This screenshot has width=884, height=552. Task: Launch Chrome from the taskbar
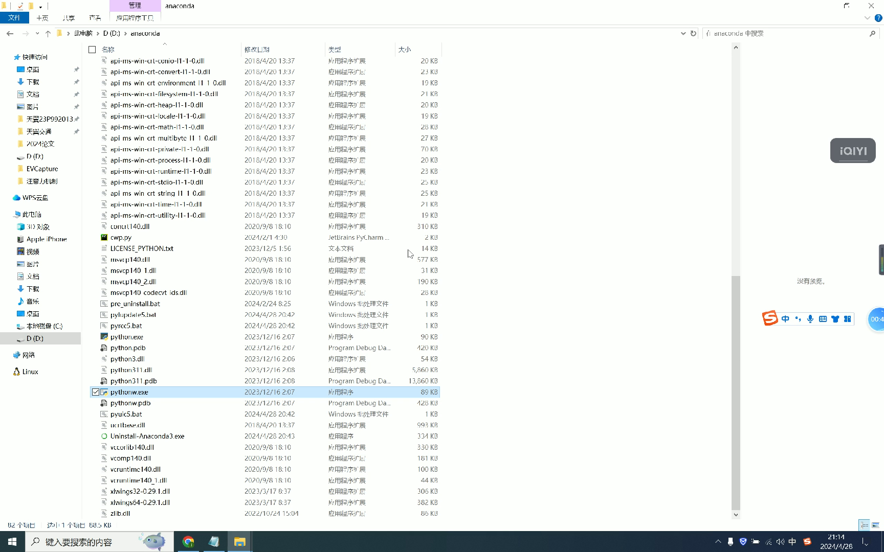click(x=188, y=542)
